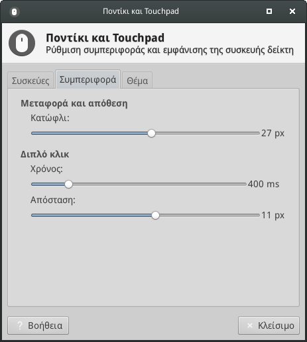Switch to the Συσκευές tab
This screenshot has width=307, height=342.
[x=31, y=80]
